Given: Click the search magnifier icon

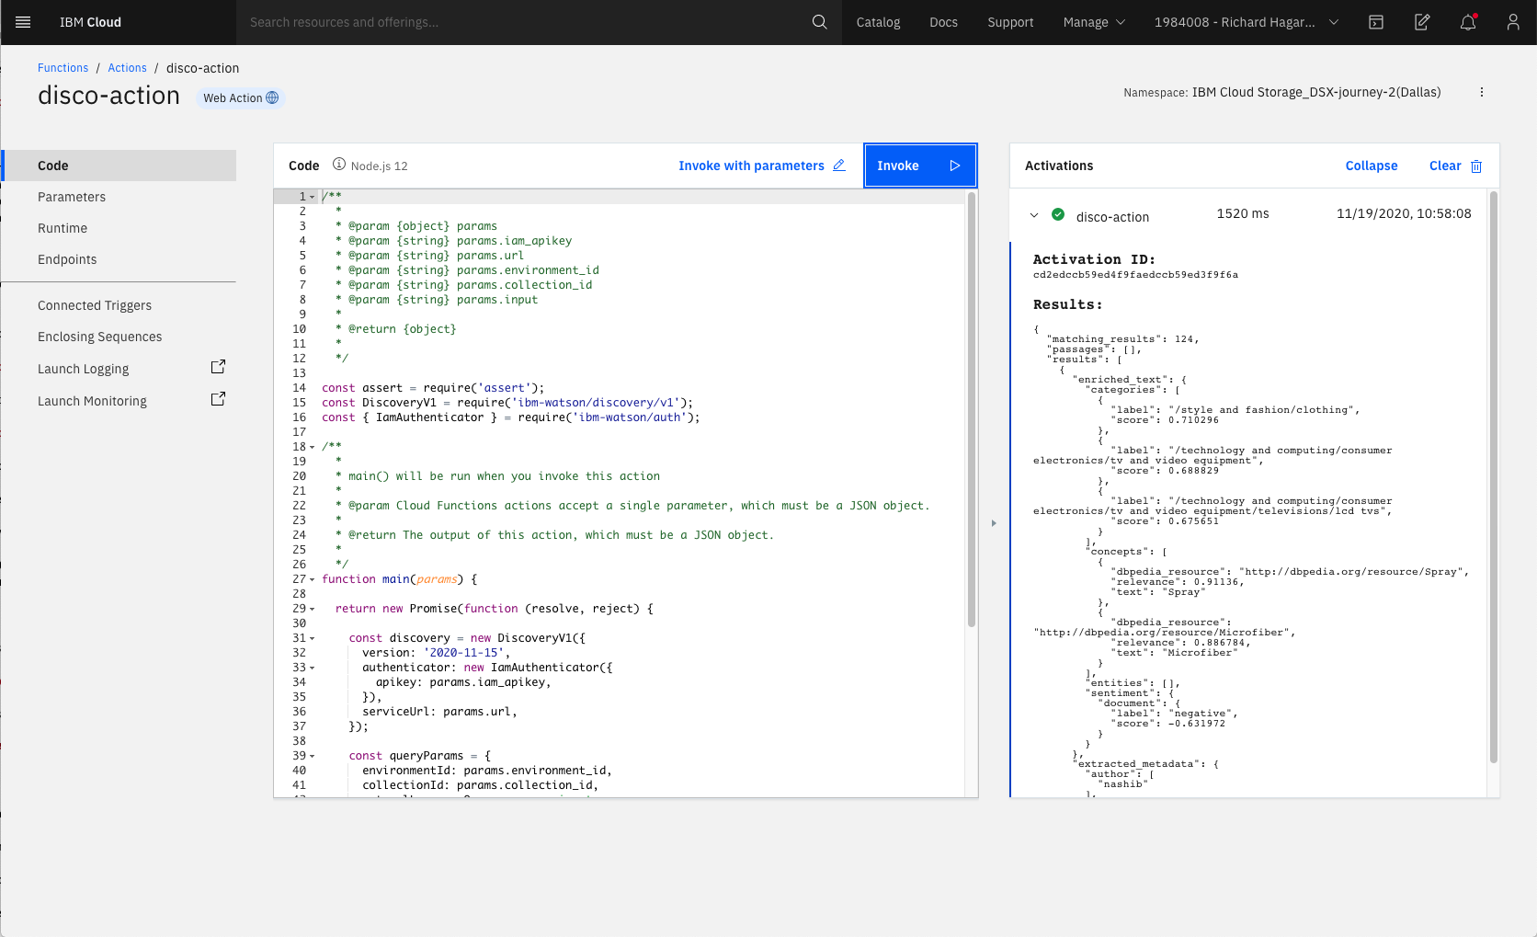Looking at the screenshot, I should 819,22.
